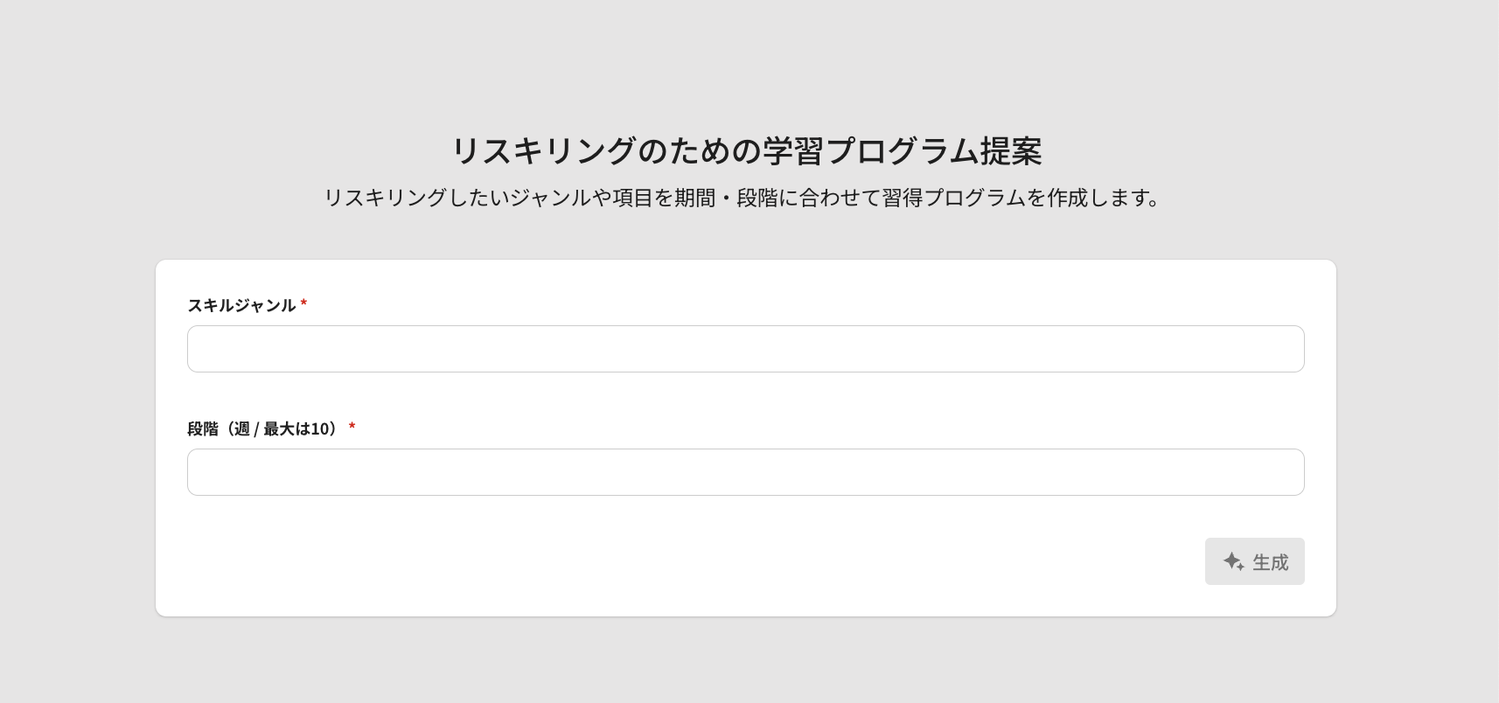This screenshot has height=703, width=1499.
Task: Click the 段階（週 / 最大は10）label
Action: pos(262,428)
